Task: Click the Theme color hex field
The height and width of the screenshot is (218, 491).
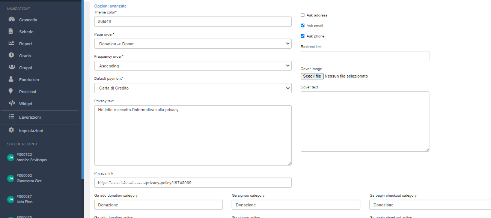Action: (193, 22)
